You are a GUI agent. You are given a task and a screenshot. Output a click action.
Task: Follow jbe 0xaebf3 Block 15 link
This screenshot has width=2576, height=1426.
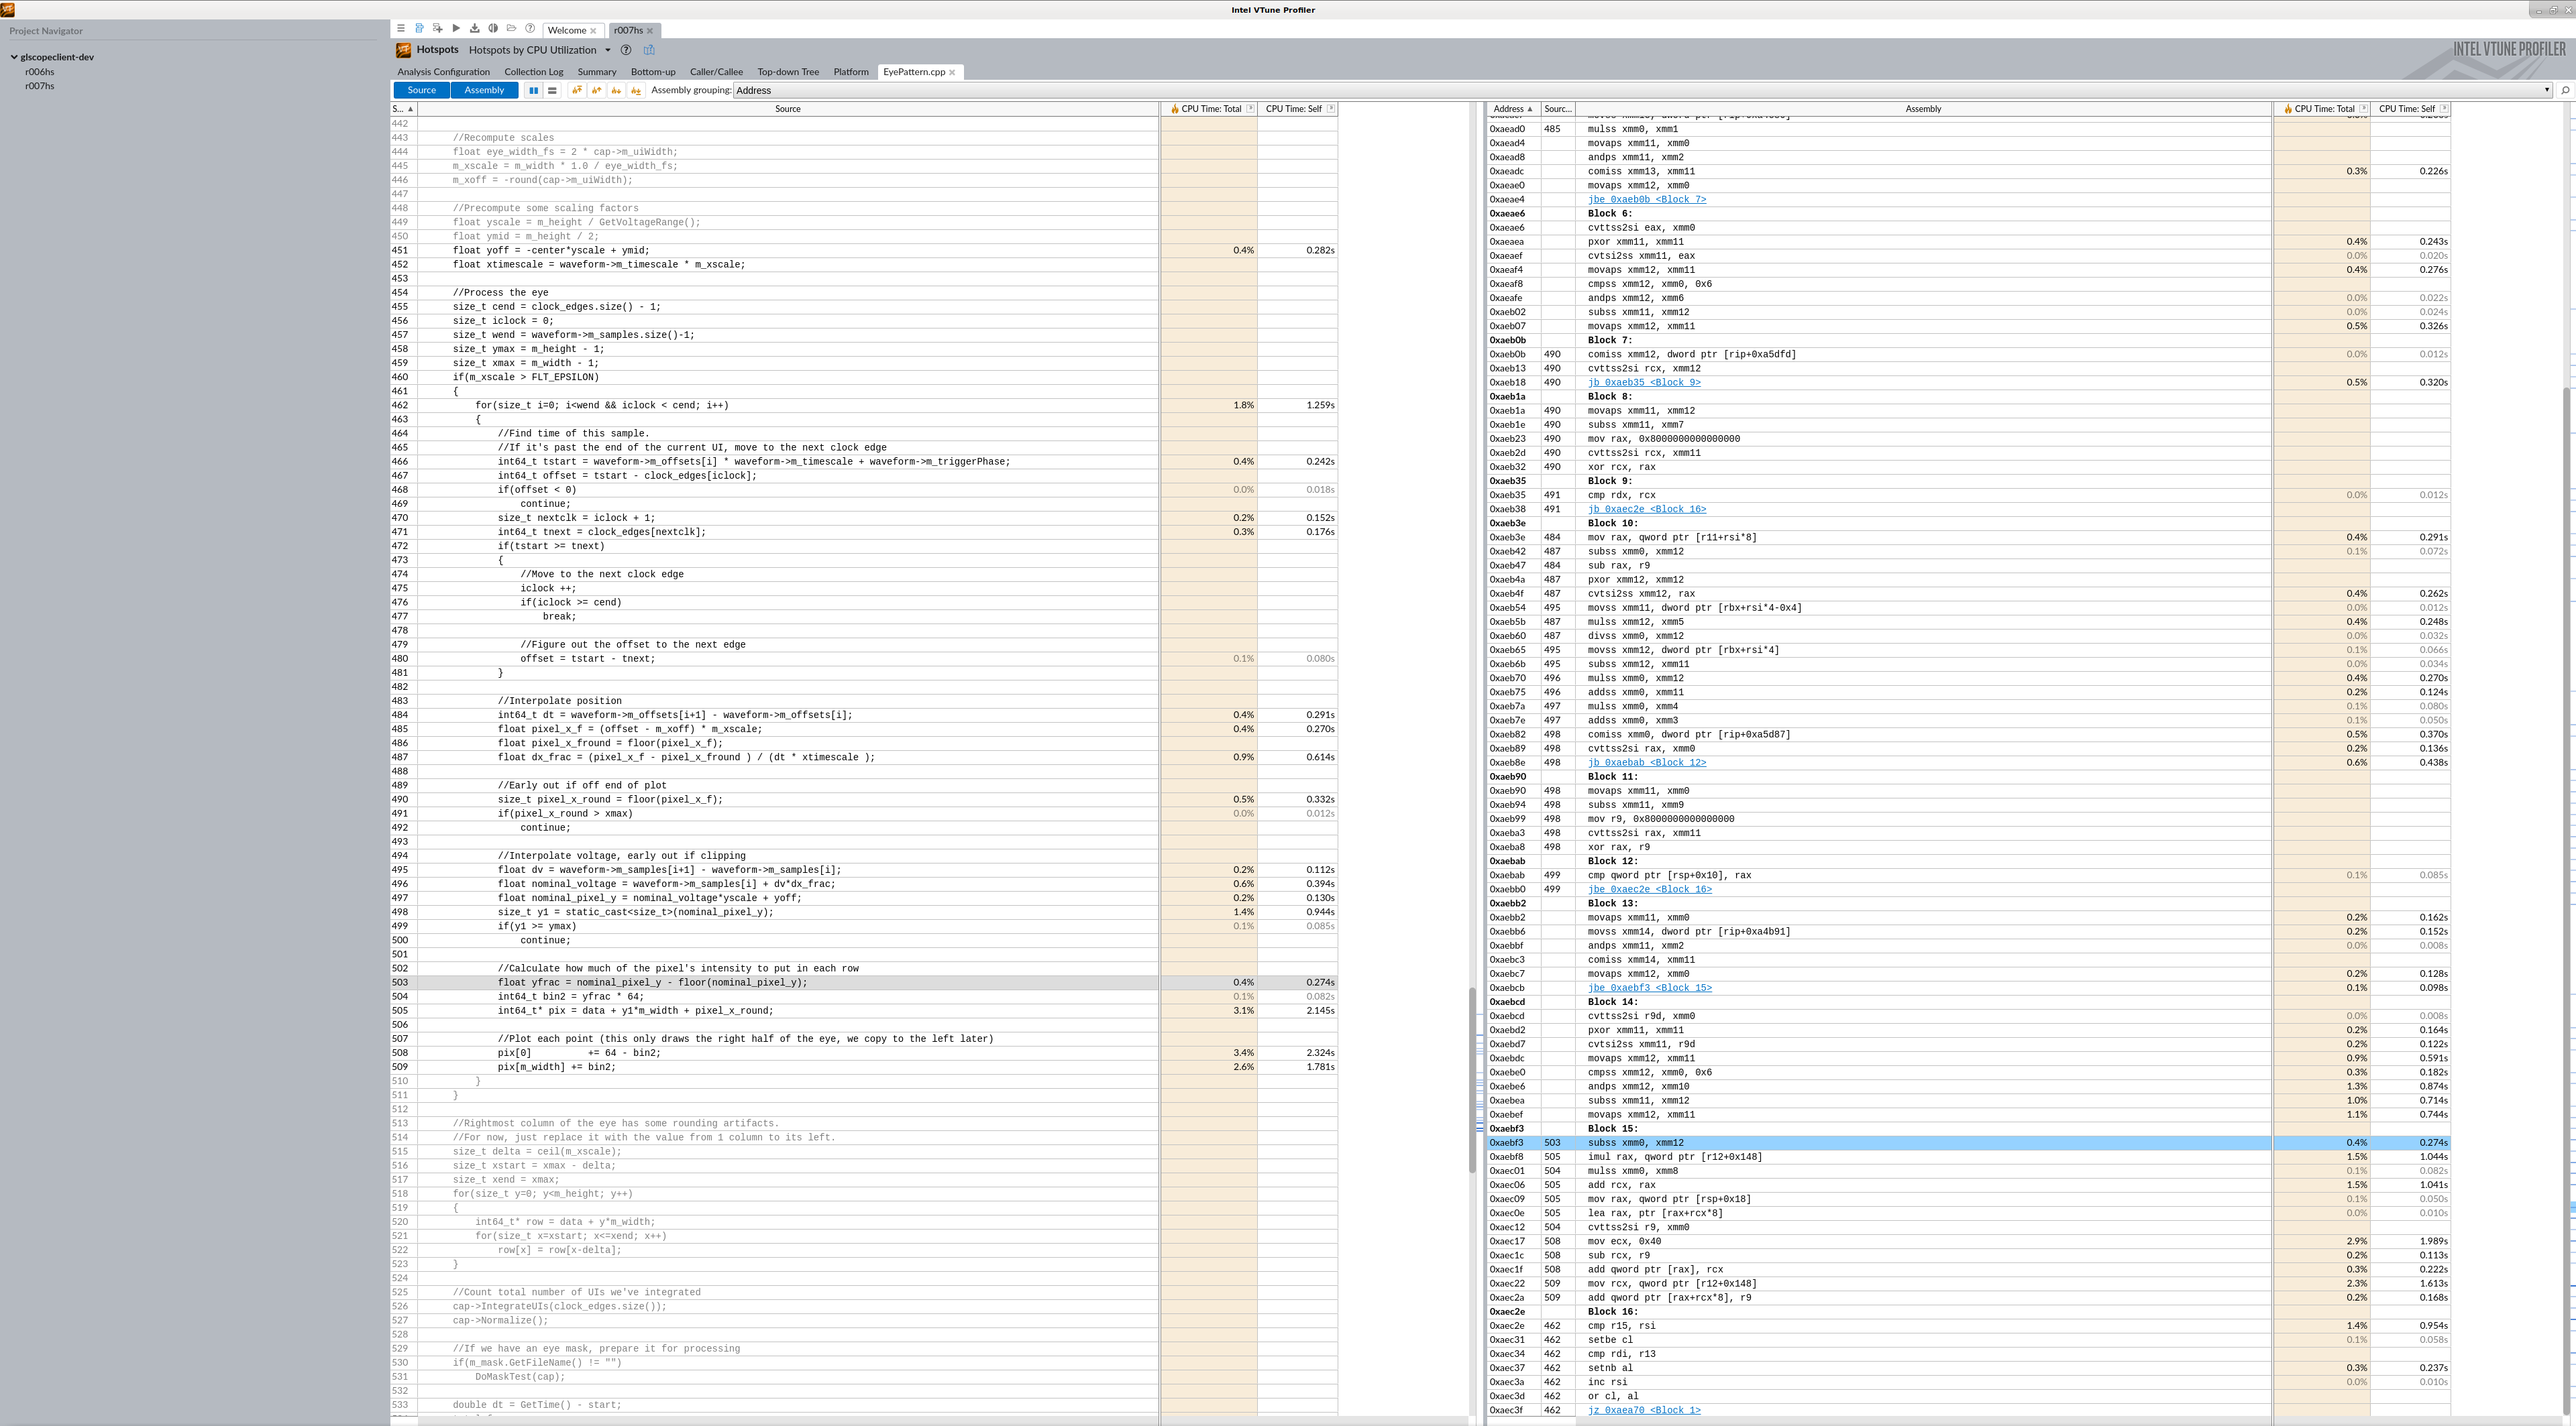[1650, 988]
